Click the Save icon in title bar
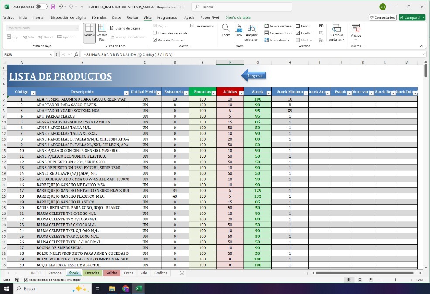The height and width of the screenshot is (294, 430). point(53,7)
